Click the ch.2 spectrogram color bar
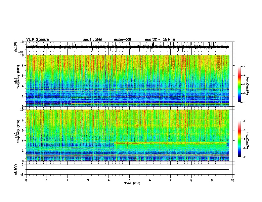Viewport: 262px width, 202px height. pyautogui.click(x=239, y=139)
